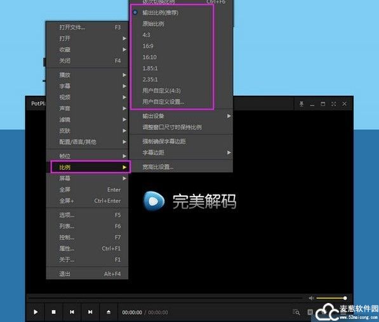Close the PotPlayer window
The image size is (379, 322).
[345, 104]
